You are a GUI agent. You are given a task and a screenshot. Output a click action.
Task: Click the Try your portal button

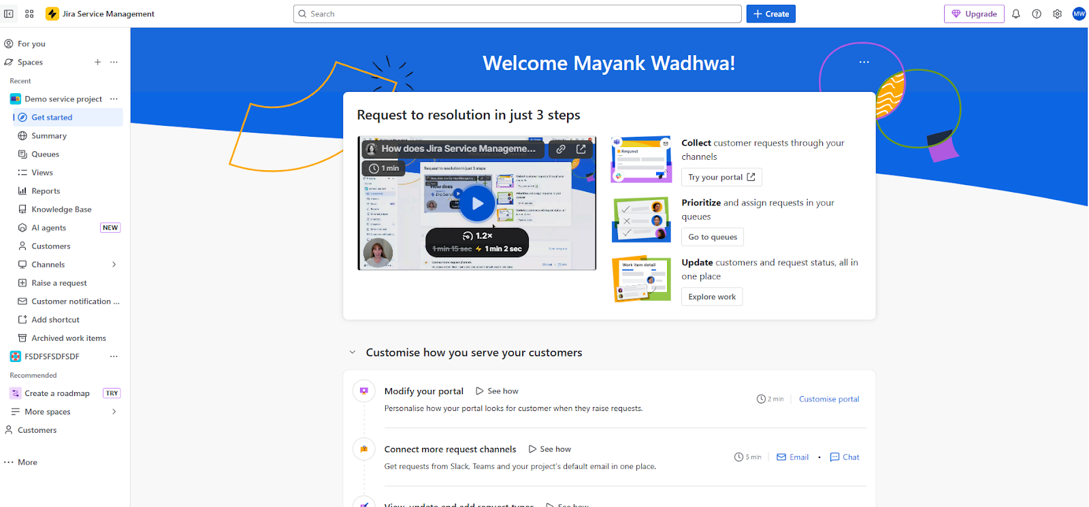click(x=721, y=177)
